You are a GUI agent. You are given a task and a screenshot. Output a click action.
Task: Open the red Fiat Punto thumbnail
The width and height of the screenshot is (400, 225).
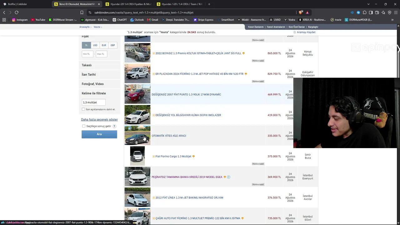click(x=137, y=94)
